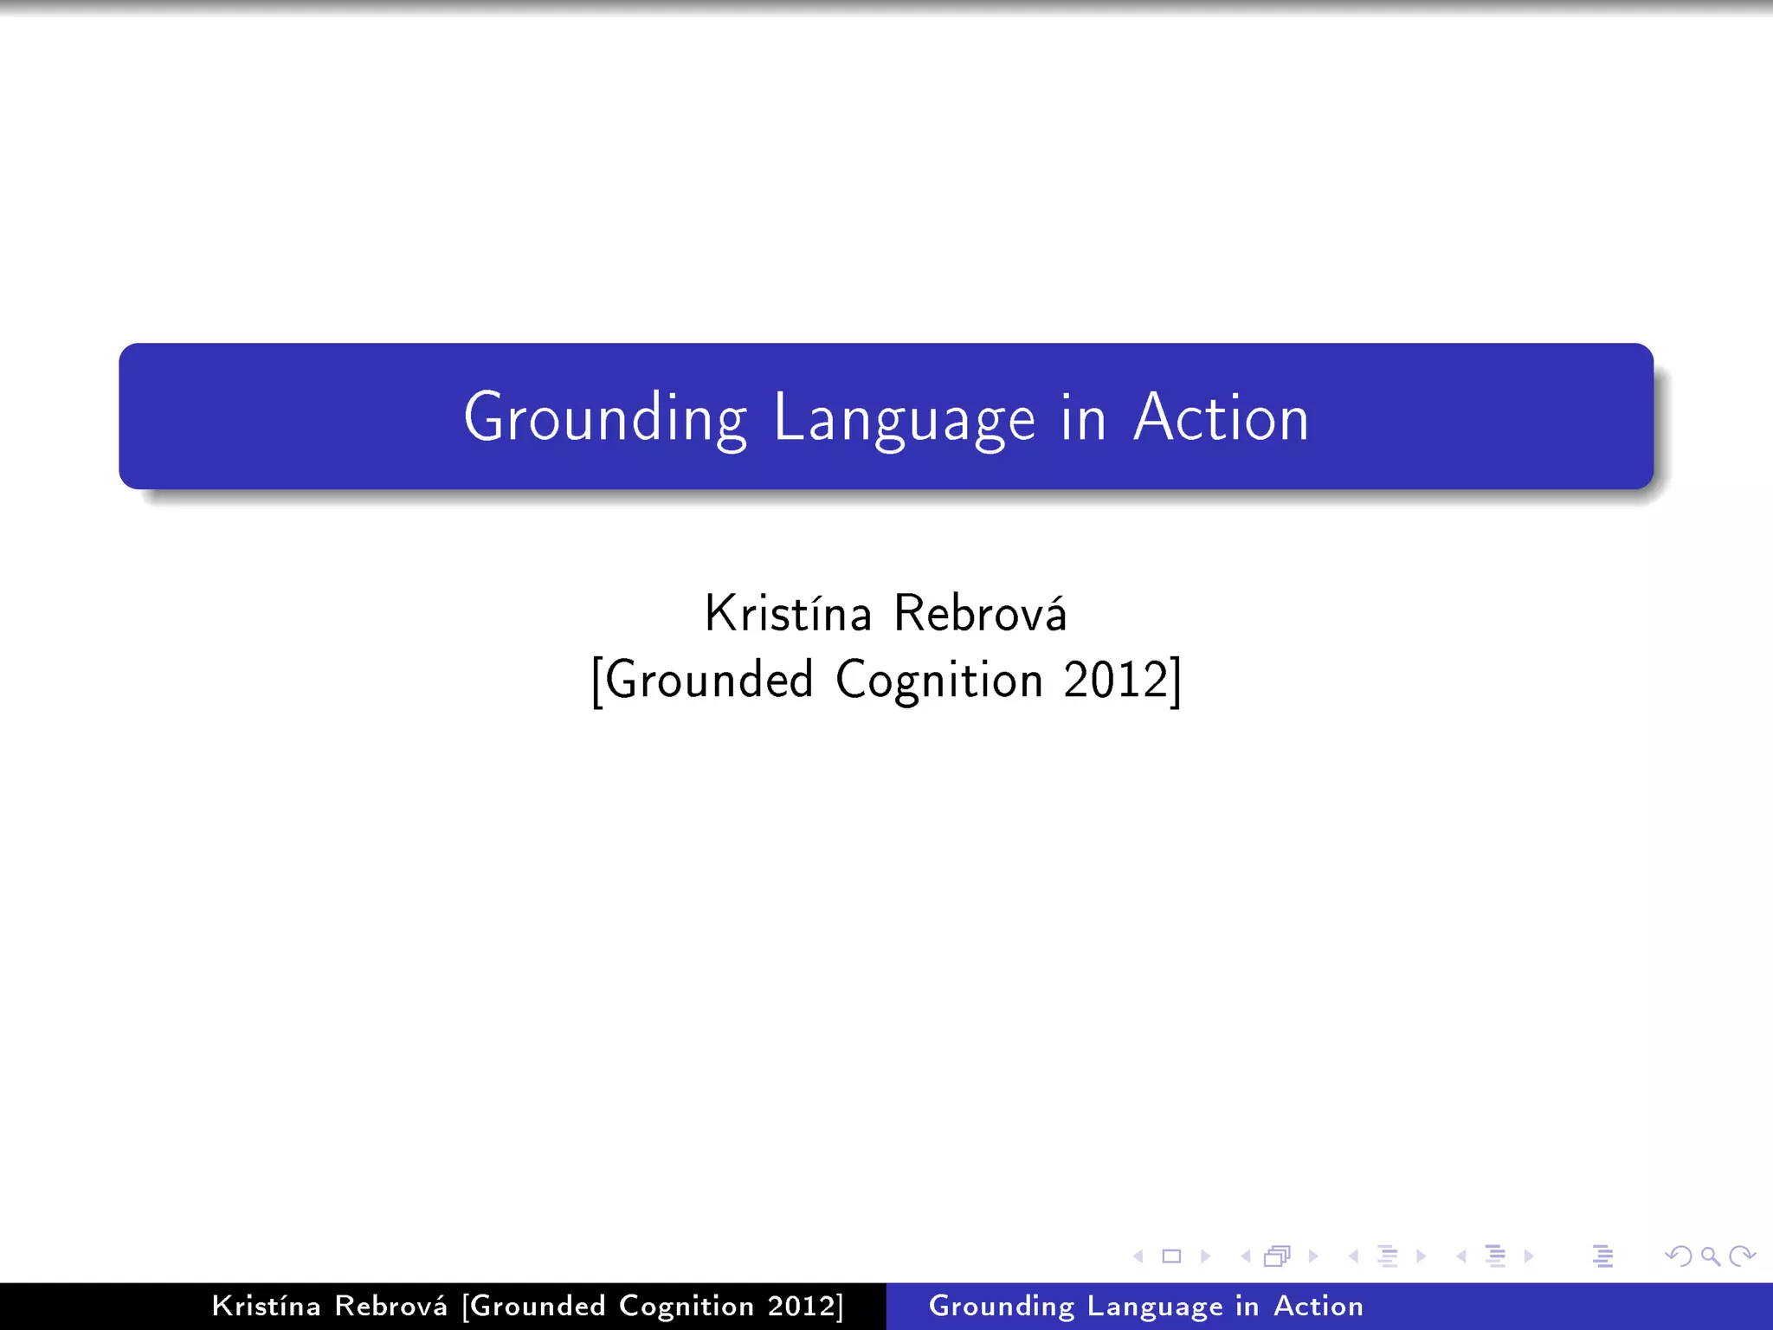Go to previous subsection arrow
Image resolution: width=1773 pixels, height=1330 pixels.
[x=1353, y=1256]
